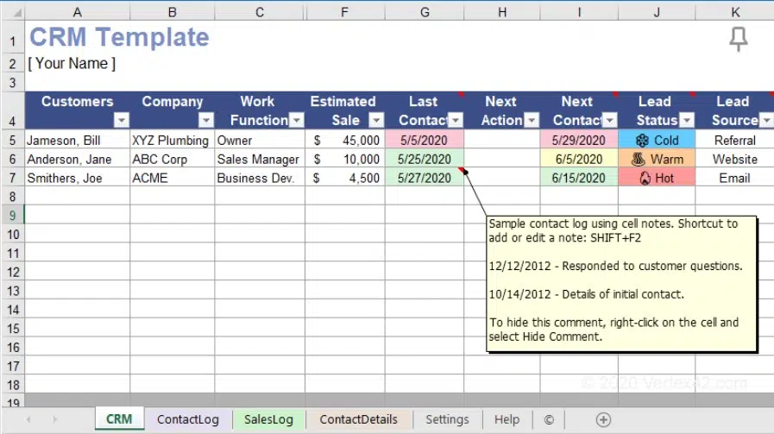Select the cell 'ABC Corp'

(173, 159)
